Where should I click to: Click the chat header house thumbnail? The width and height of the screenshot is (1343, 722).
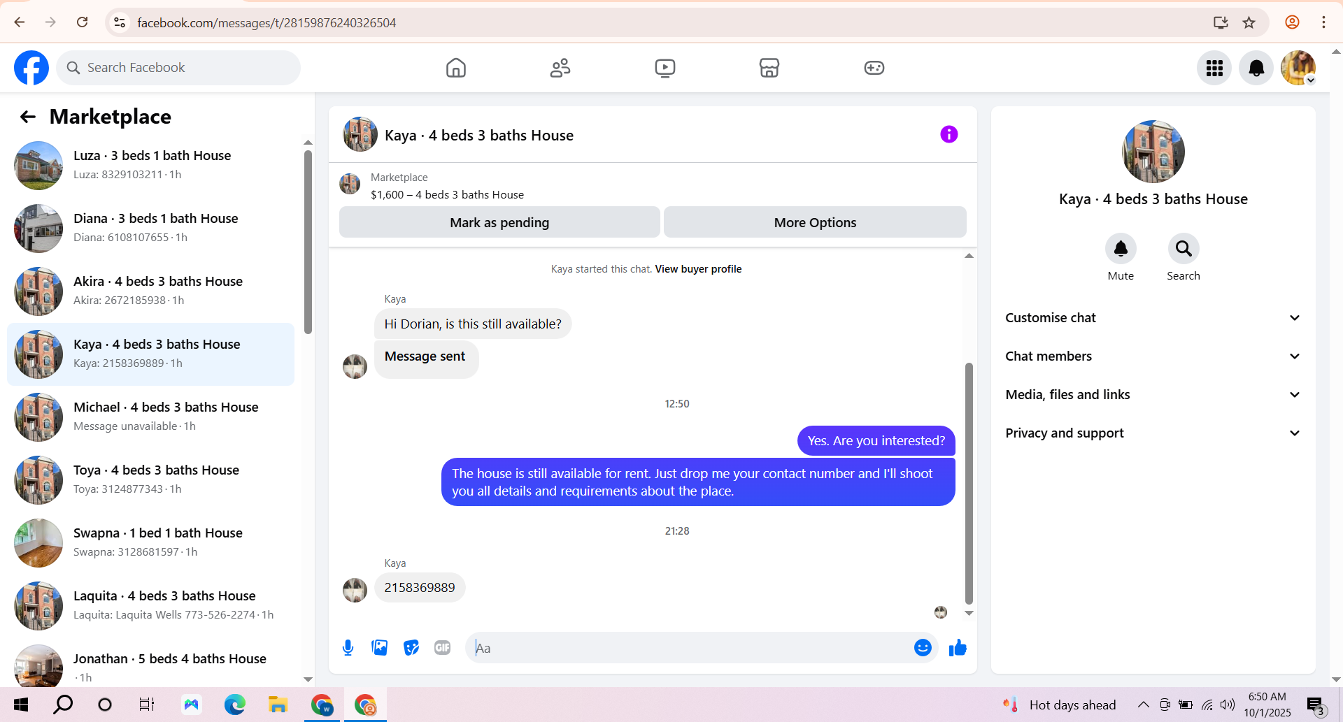click(360, 134)
